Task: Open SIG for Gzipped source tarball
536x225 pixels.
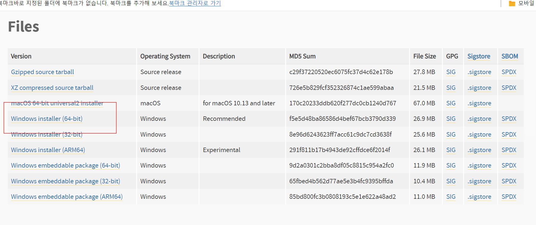Action: pos(451,72)
